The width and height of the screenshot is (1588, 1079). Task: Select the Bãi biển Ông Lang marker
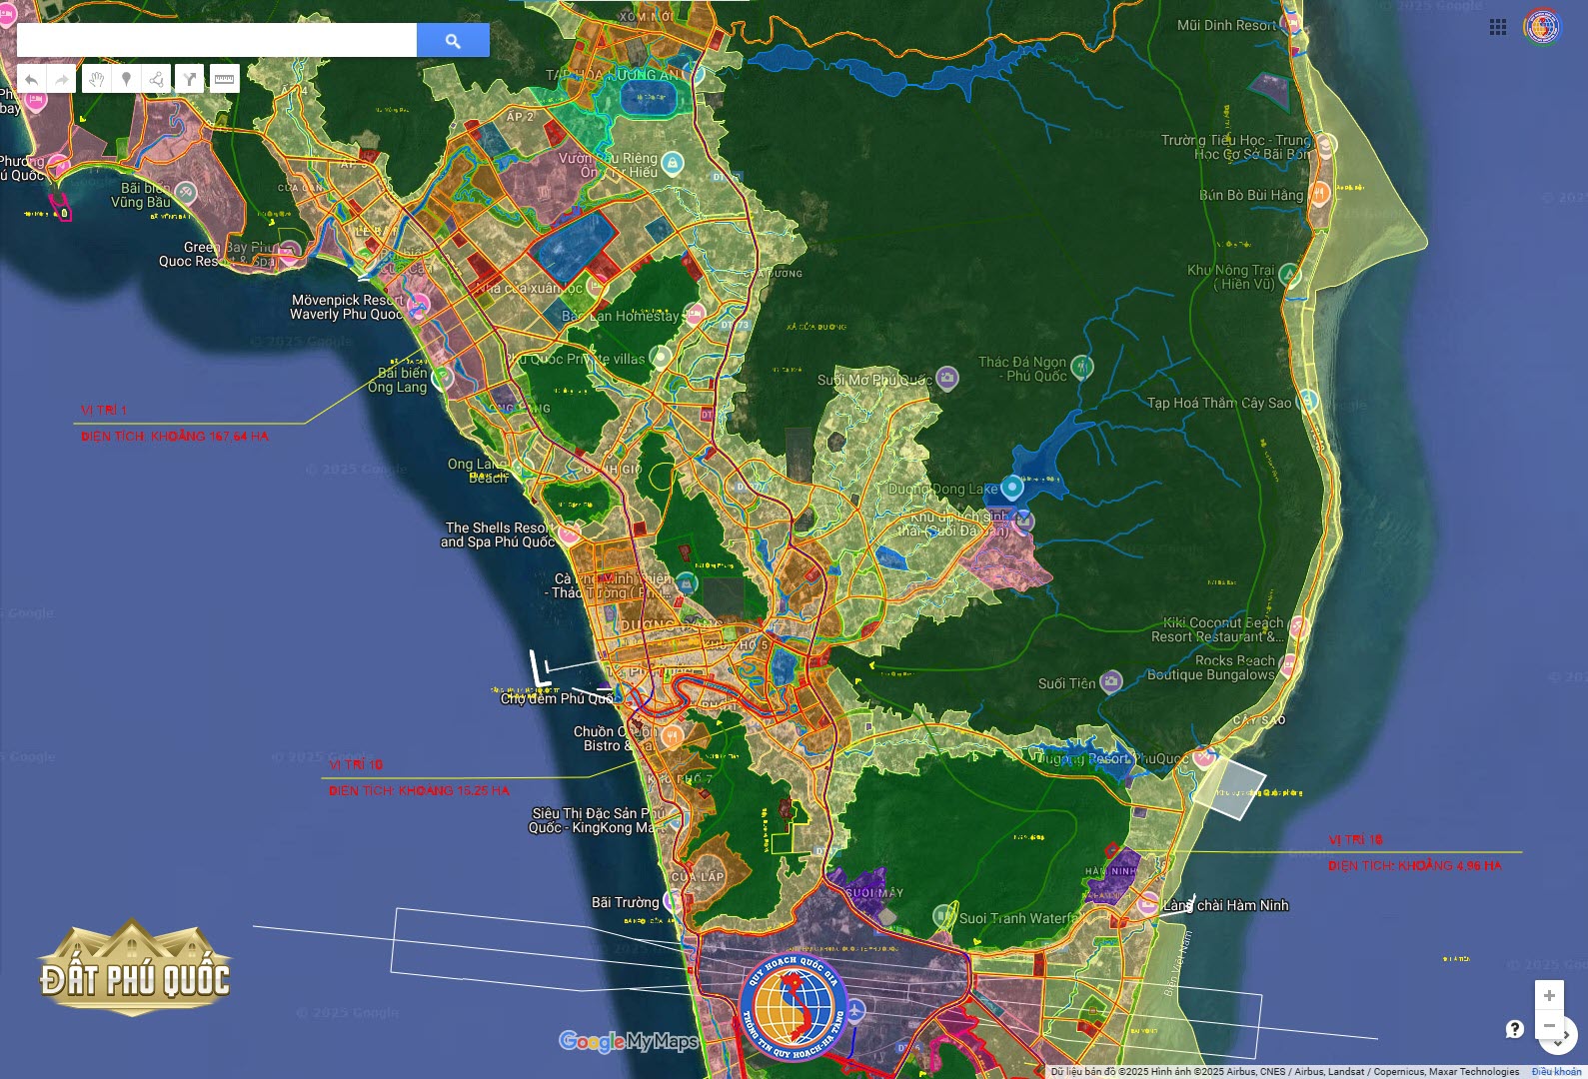(x=442, y=378)
